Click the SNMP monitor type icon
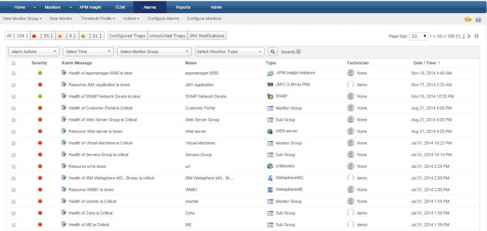 (270, 96)
